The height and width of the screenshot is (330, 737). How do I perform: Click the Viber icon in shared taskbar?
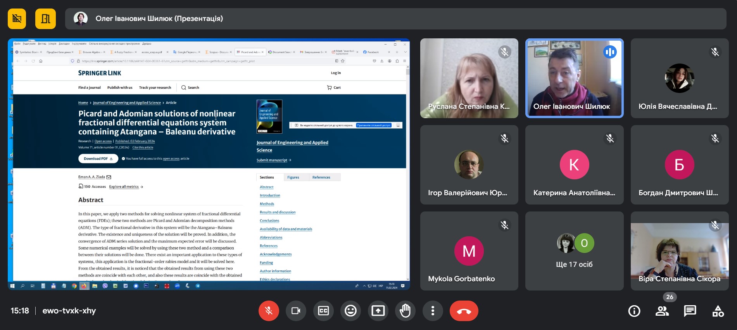105,286
